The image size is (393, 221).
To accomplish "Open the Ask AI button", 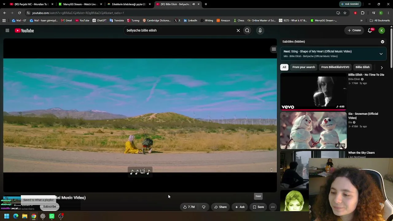I will point(240,207).
